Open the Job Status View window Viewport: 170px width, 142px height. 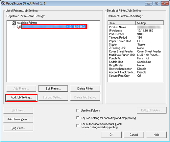pyautogui.click(x=18, y=119)
